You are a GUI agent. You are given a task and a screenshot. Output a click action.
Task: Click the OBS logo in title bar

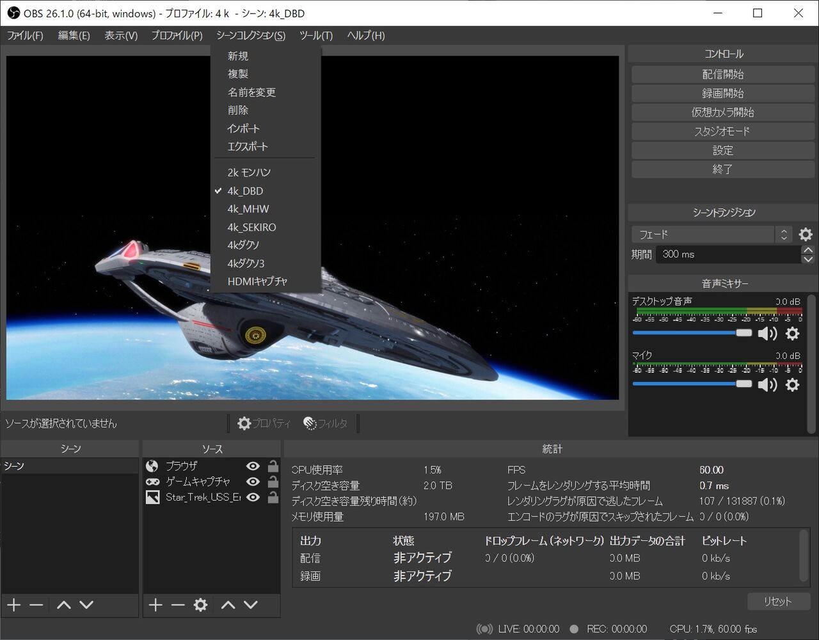point(12,13)
